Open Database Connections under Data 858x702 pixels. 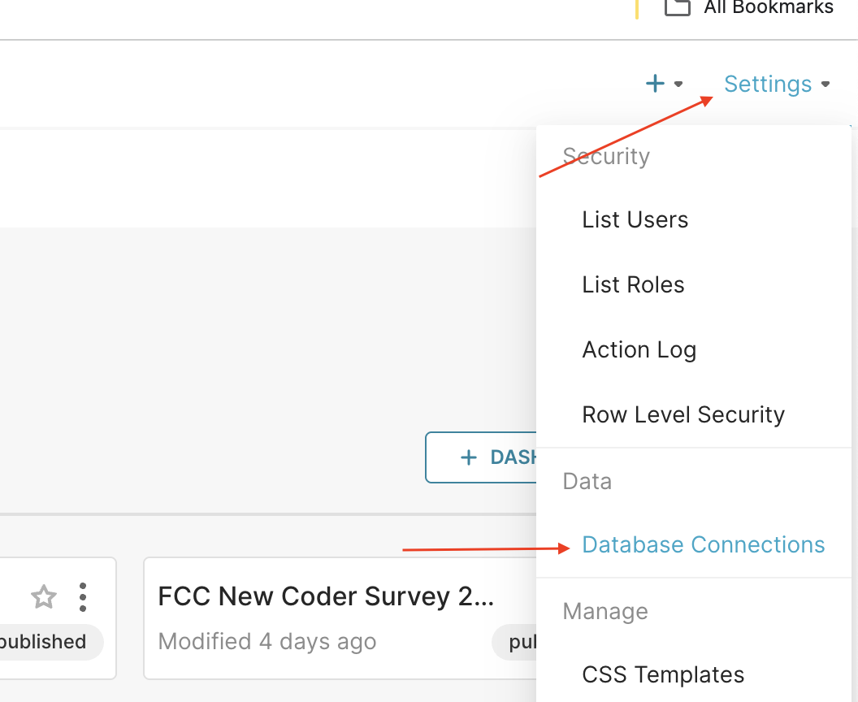tap(703, 544)
